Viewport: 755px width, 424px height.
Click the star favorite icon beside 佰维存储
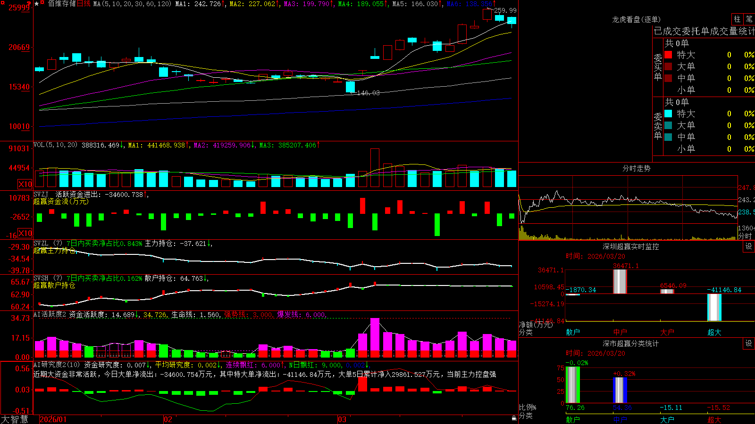point(36,4)
